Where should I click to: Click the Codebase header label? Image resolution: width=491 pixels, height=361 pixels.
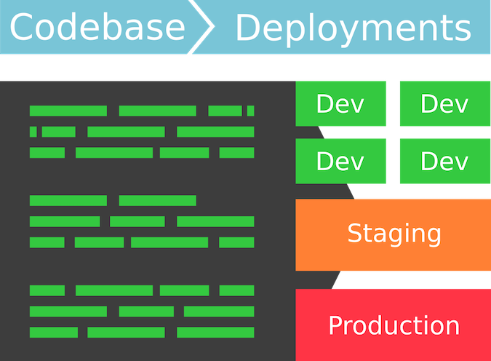pos(97,28)
